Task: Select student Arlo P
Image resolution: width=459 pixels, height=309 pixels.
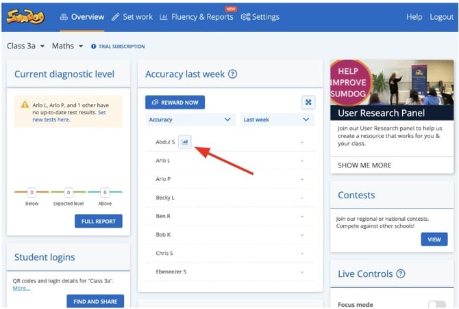Action: (x=163, y=179)
